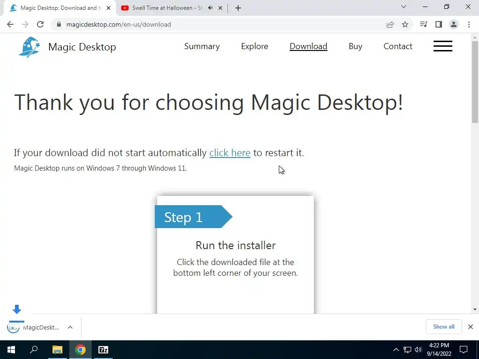Open the Explore nav item

[x=254, y=46]
